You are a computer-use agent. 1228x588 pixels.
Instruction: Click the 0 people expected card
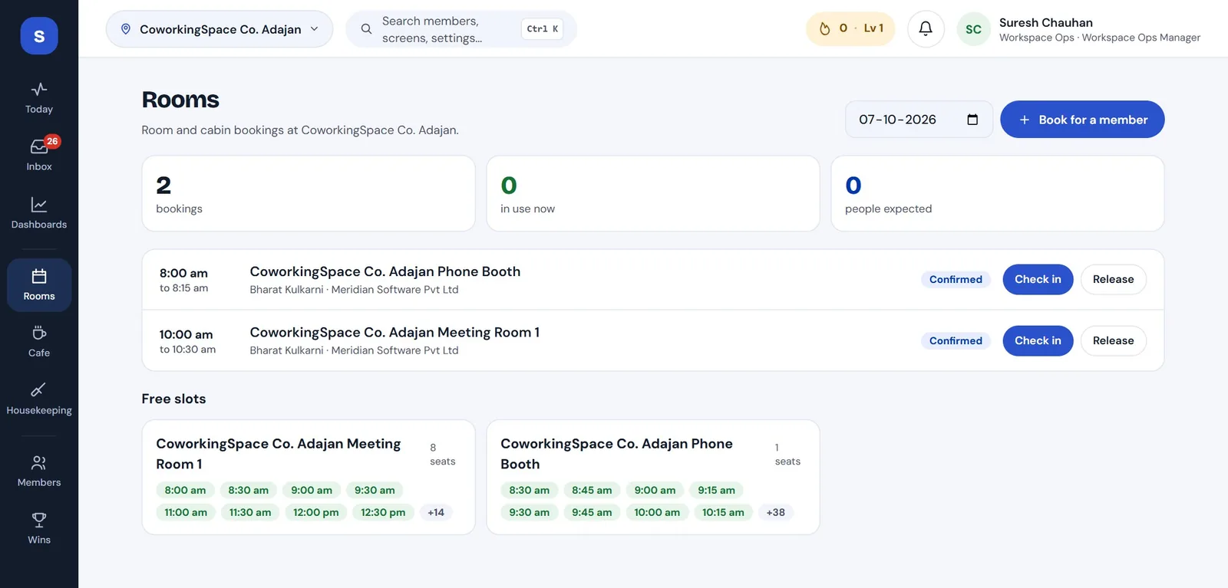[998, 194]
